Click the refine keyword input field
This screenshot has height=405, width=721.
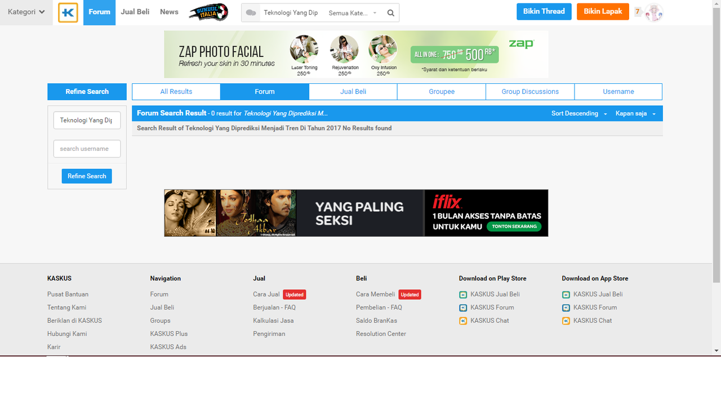(x=87, y=120)
